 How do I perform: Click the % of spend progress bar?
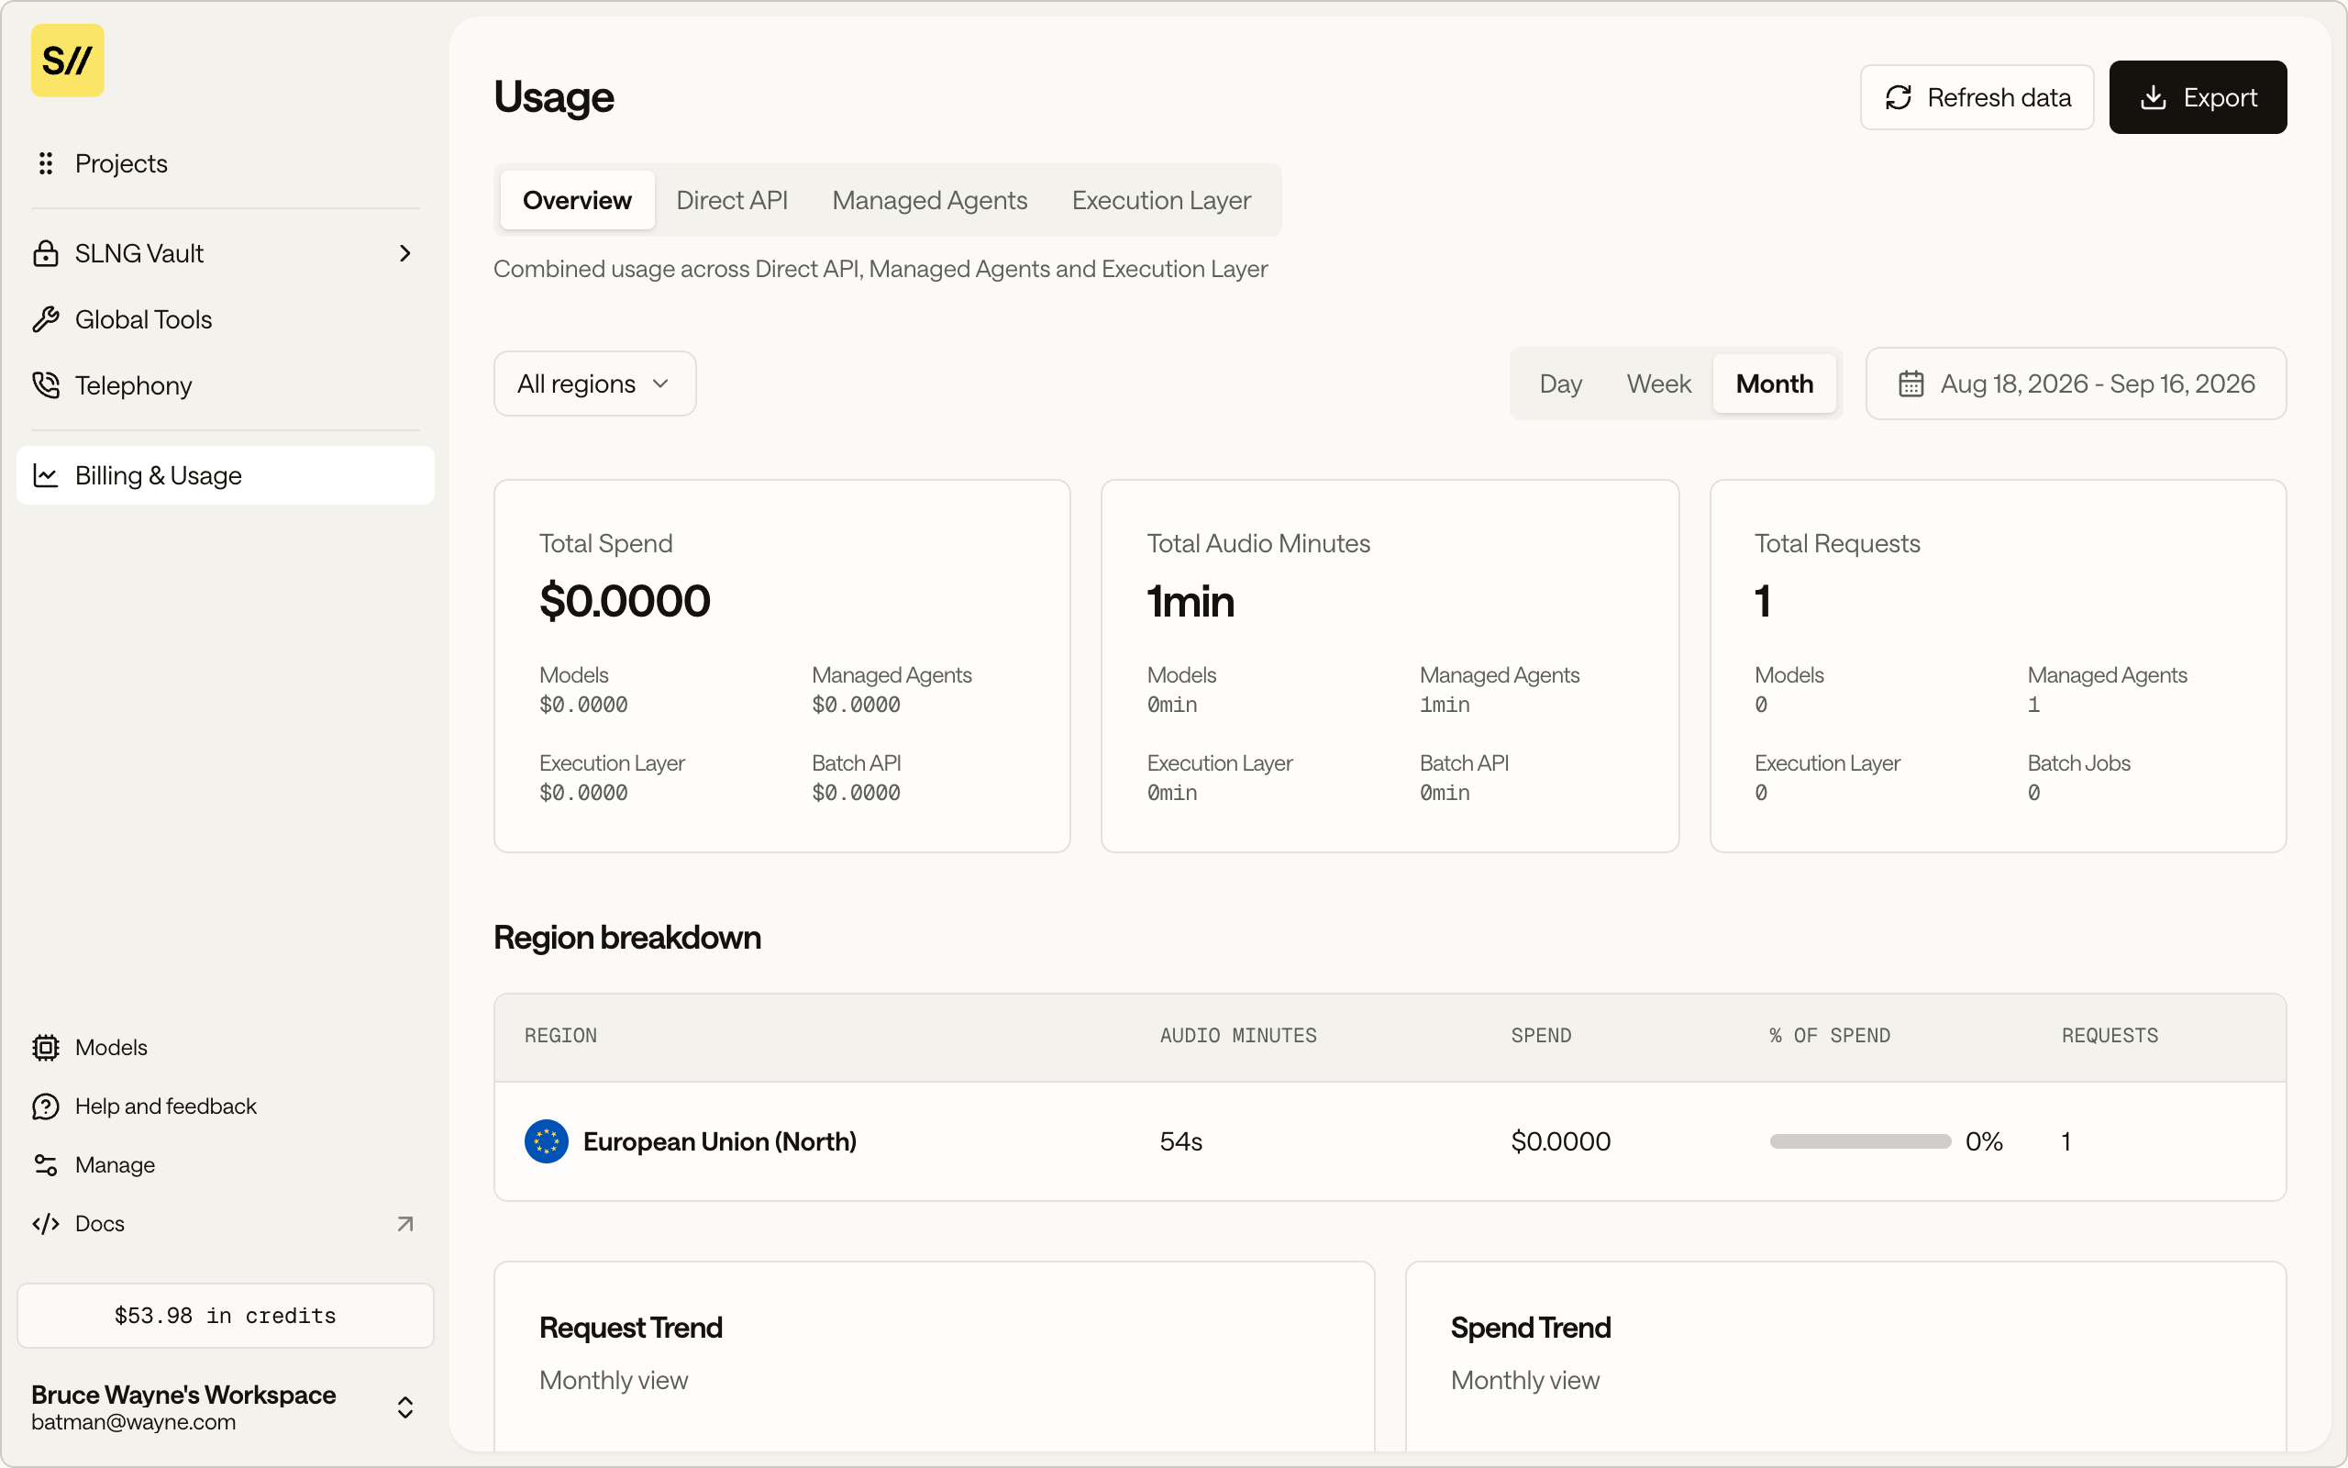[x=1860, y=1140]
